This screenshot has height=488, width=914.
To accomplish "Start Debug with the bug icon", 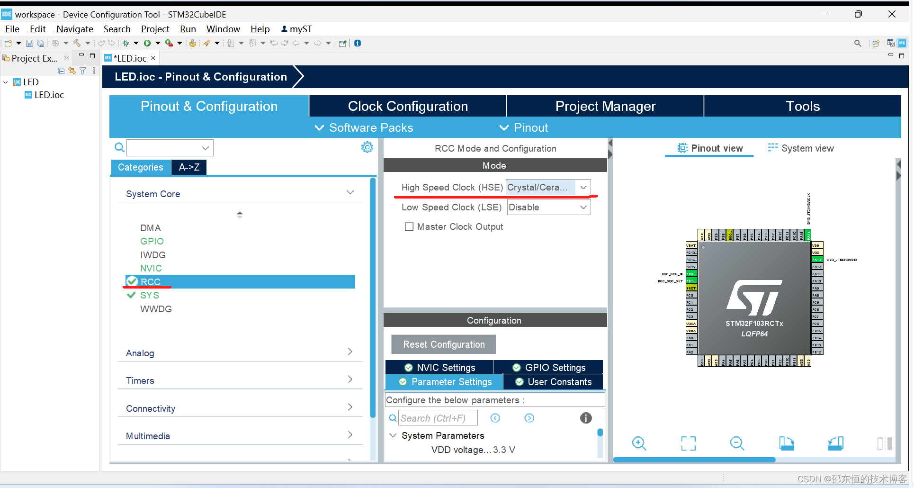I will tap(126, 43).
